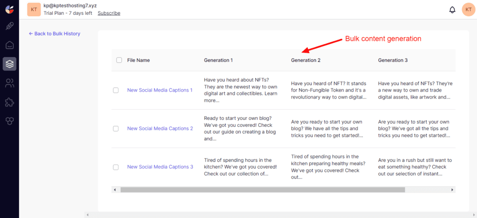Click the Generation 3 column header
This screenshot has height=218, width=477.
click(x=393, y=60)
